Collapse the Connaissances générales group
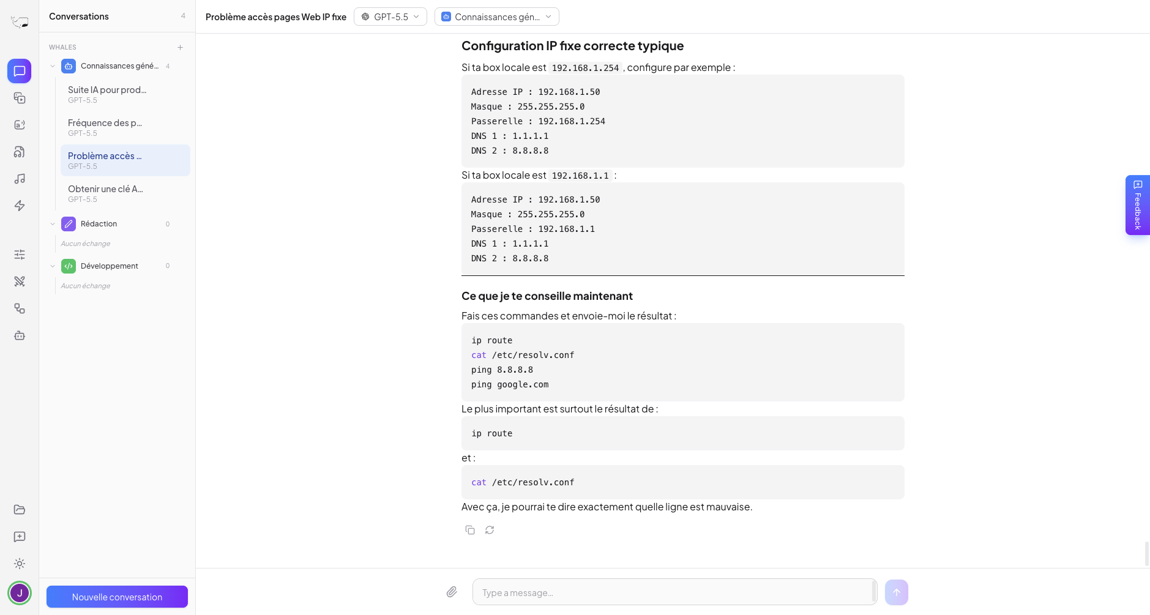The image size is (1150, 615). 53,66
